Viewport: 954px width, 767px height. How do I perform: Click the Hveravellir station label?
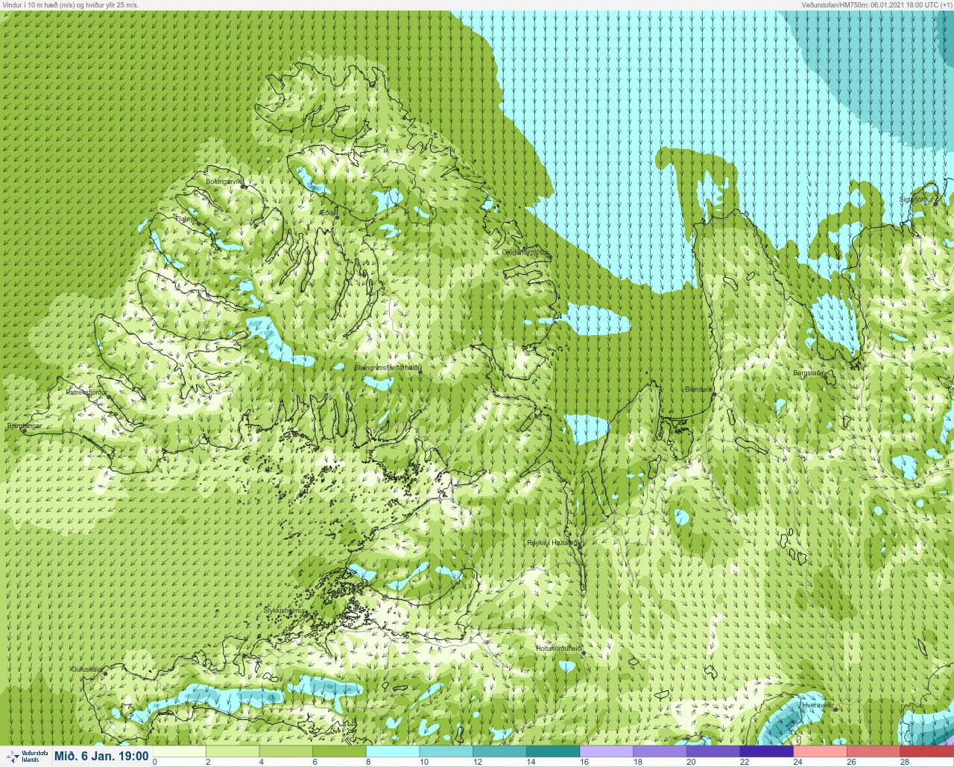pos(817,704)
